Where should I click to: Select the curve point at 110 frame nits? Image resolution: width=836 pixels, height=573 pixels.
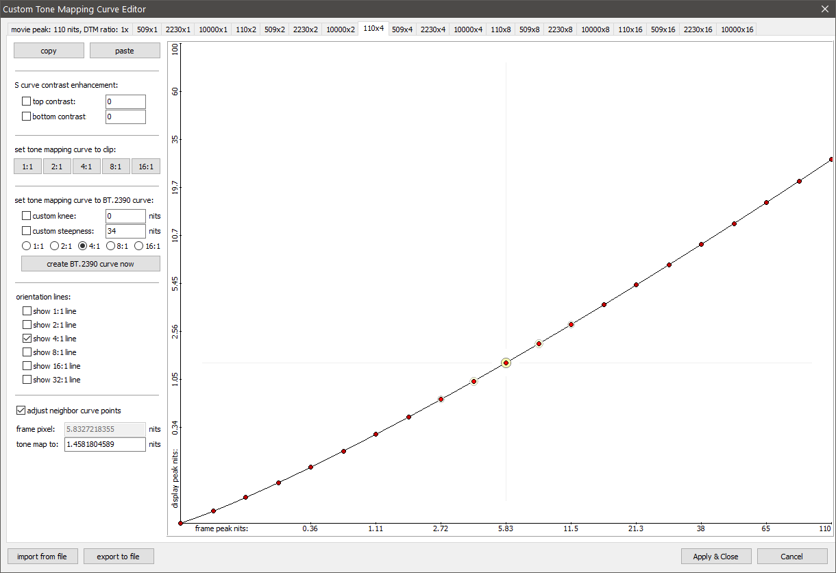(x=831, y=159)
